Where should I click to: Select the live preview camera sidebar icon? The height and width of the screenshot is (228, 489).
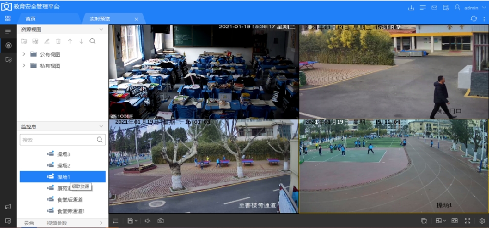(8, 46)
